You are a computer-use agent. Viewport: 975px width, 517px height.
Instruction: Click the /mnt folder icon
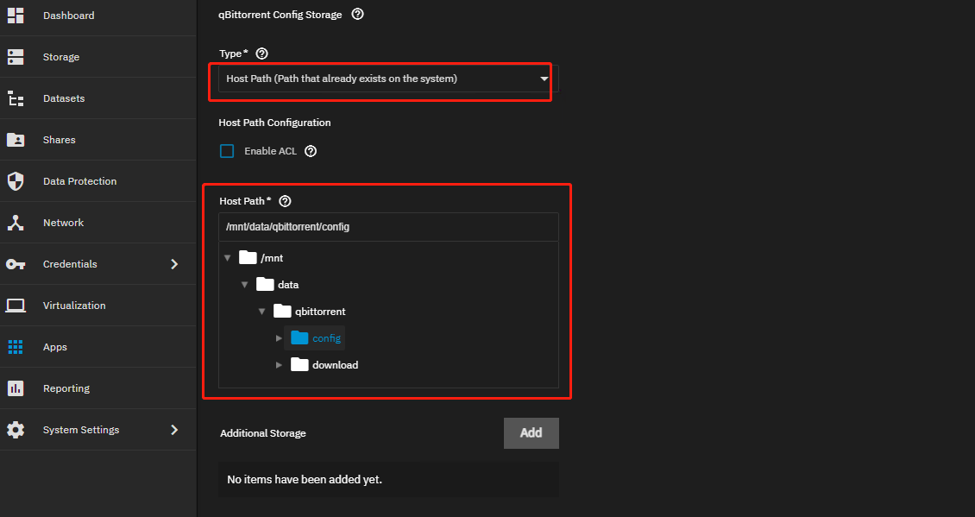[x=248, y=257]
